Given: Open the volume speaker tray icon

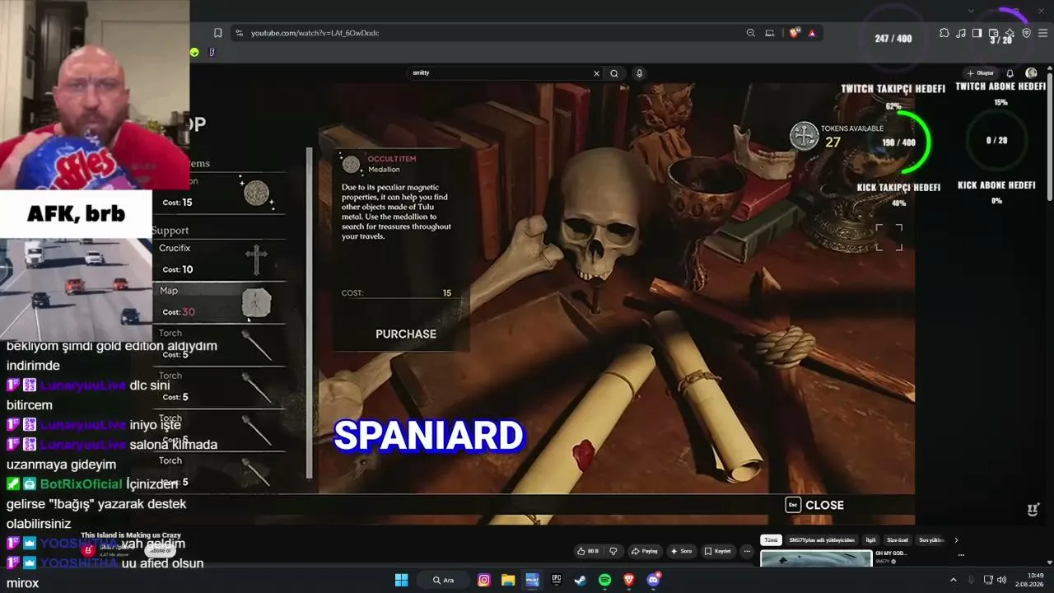Looking at the screenshot, I should click(x=1002, y=580).
